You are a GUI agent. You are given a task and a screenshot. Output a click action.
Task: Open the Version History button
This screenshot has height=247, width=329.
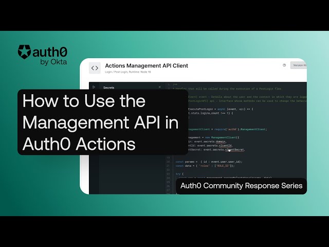coord(299,65)
